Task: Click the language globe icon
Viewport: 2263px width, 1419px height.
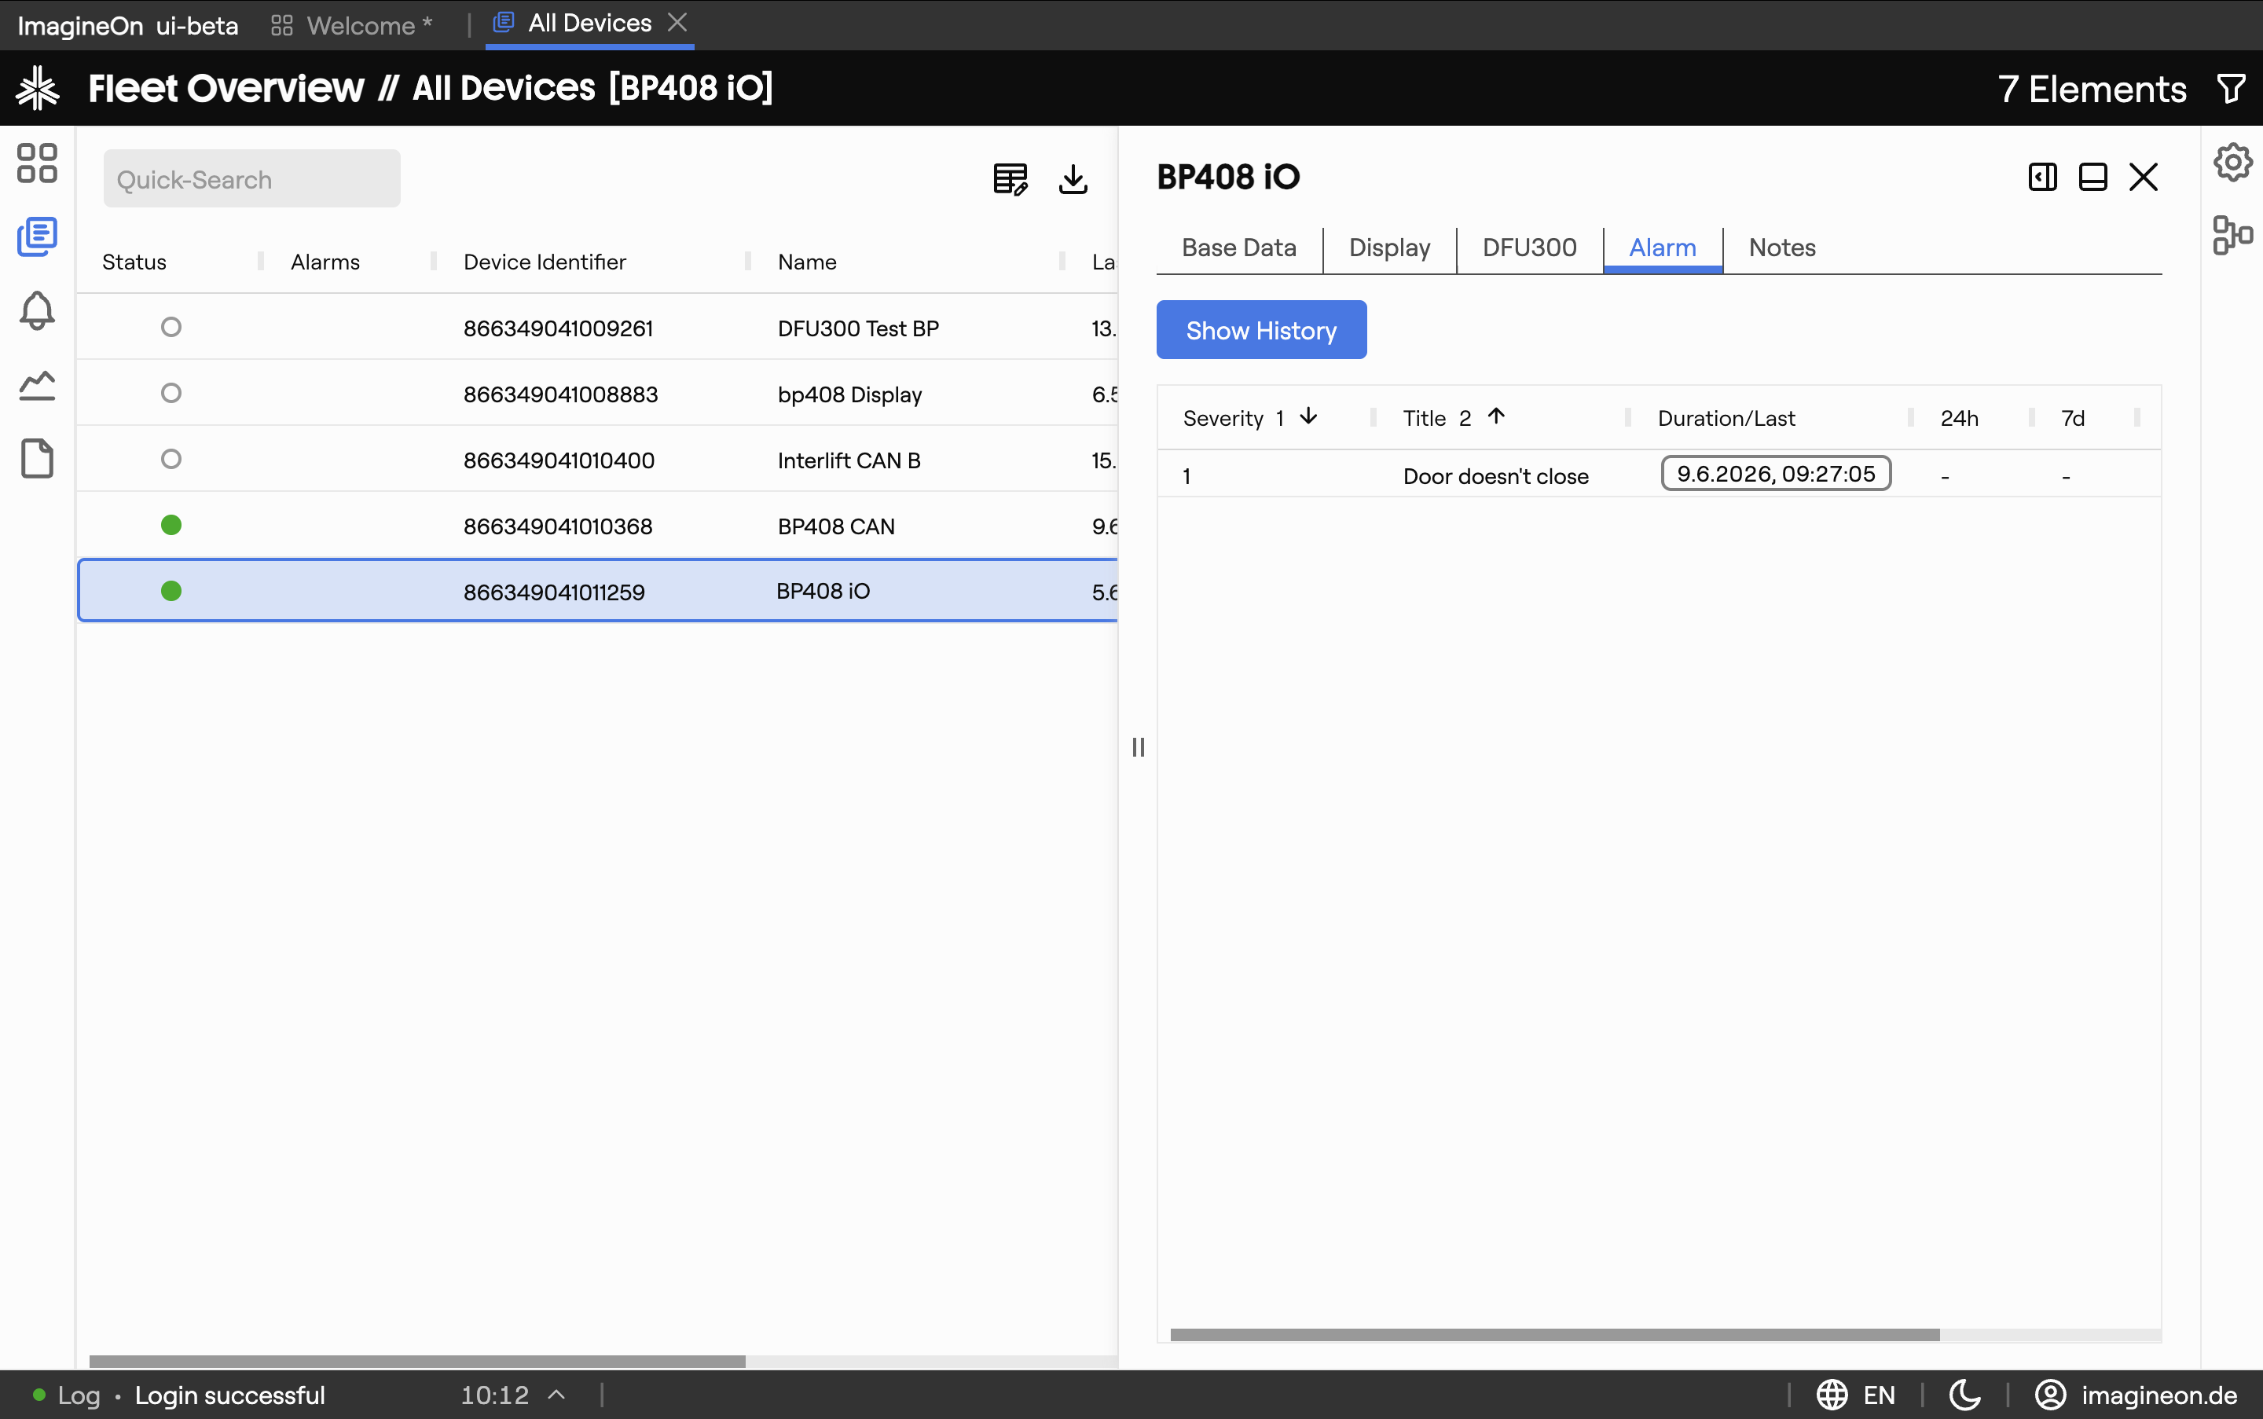Action: click(1832, 1395)
